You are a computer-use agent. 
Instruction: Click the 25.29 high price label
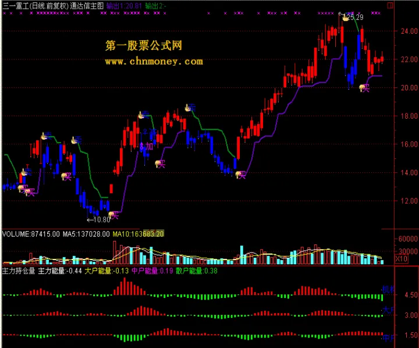pyautogui.click(x=356, y=17)
